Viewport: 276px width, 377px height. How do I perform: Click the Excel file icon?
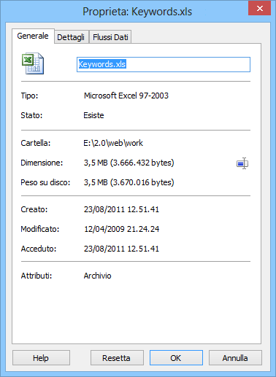click(x=33, y=63)
